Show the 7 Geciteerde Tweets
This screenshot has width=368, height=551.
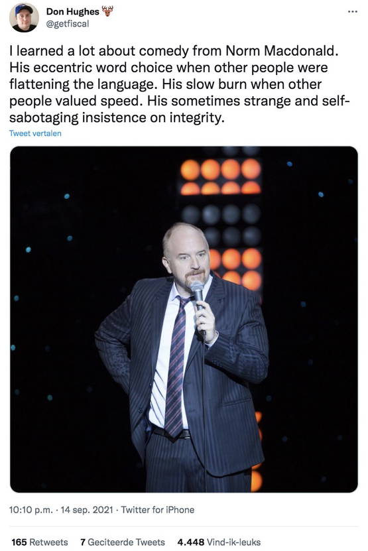pos(122,542)
